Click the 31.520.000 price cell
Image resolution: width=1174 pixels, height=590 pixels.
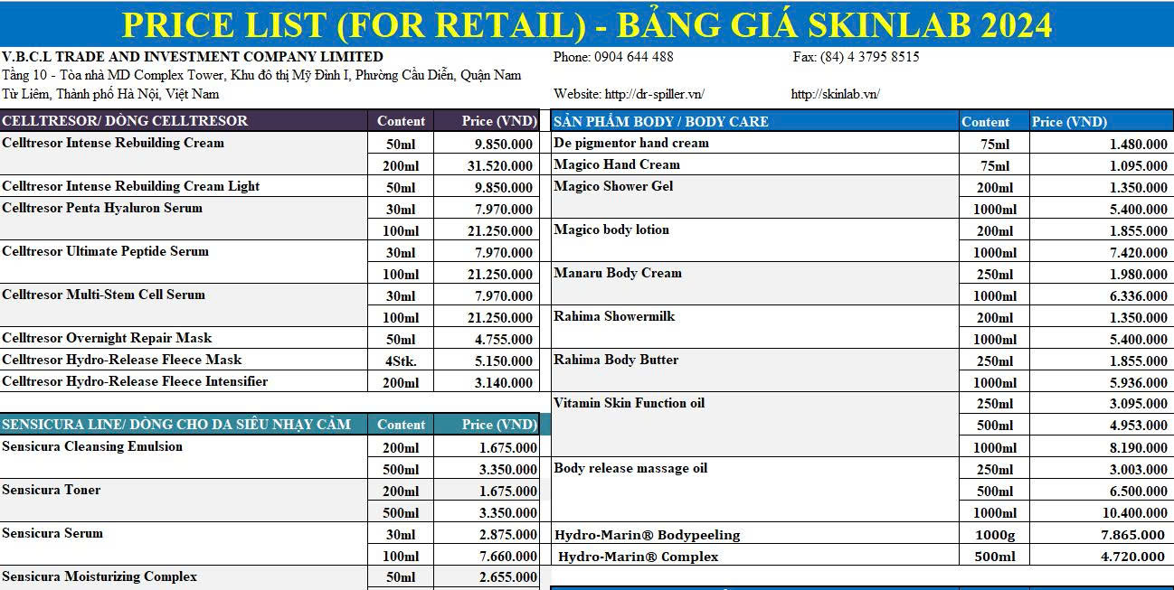tap(499, 165)
